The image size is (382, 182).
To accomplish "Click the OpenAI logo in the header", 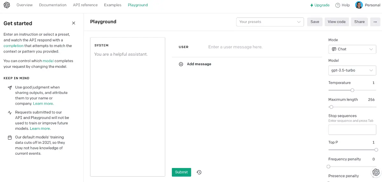I will (7, 5).
